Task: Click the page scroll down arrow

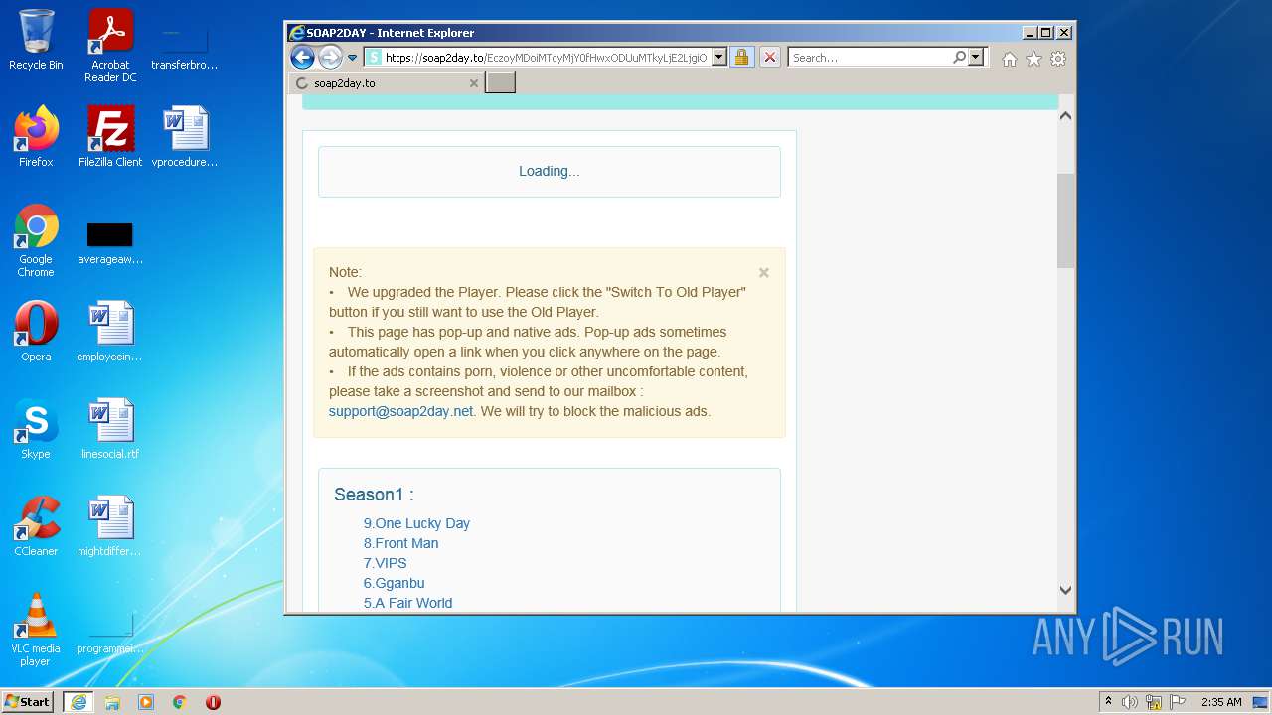Action: (x=1065, y=590)
